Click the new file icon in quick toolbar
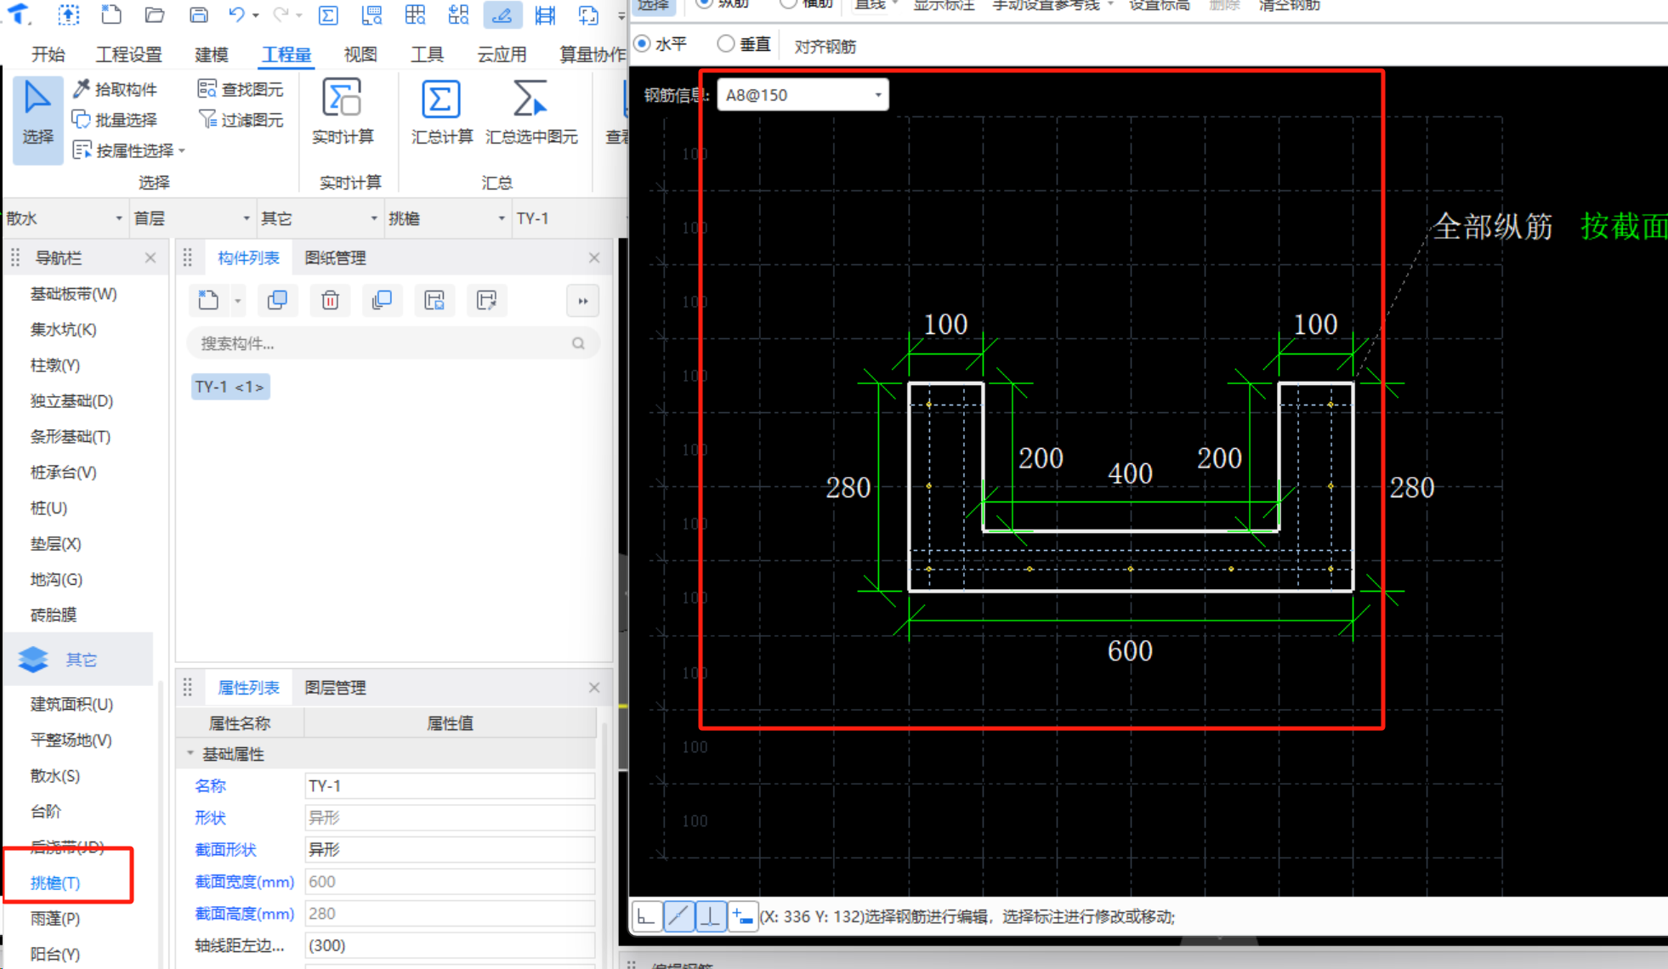 click(111, 14)
